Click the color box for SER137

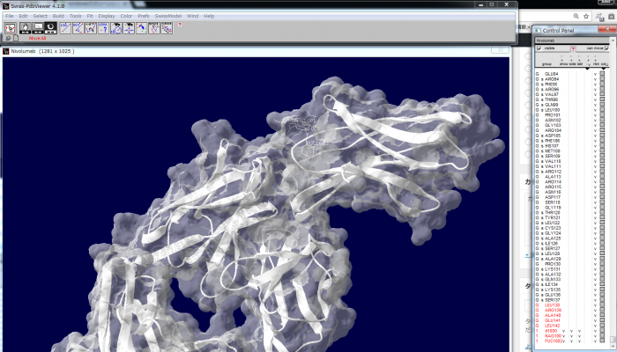pos(603,299)
